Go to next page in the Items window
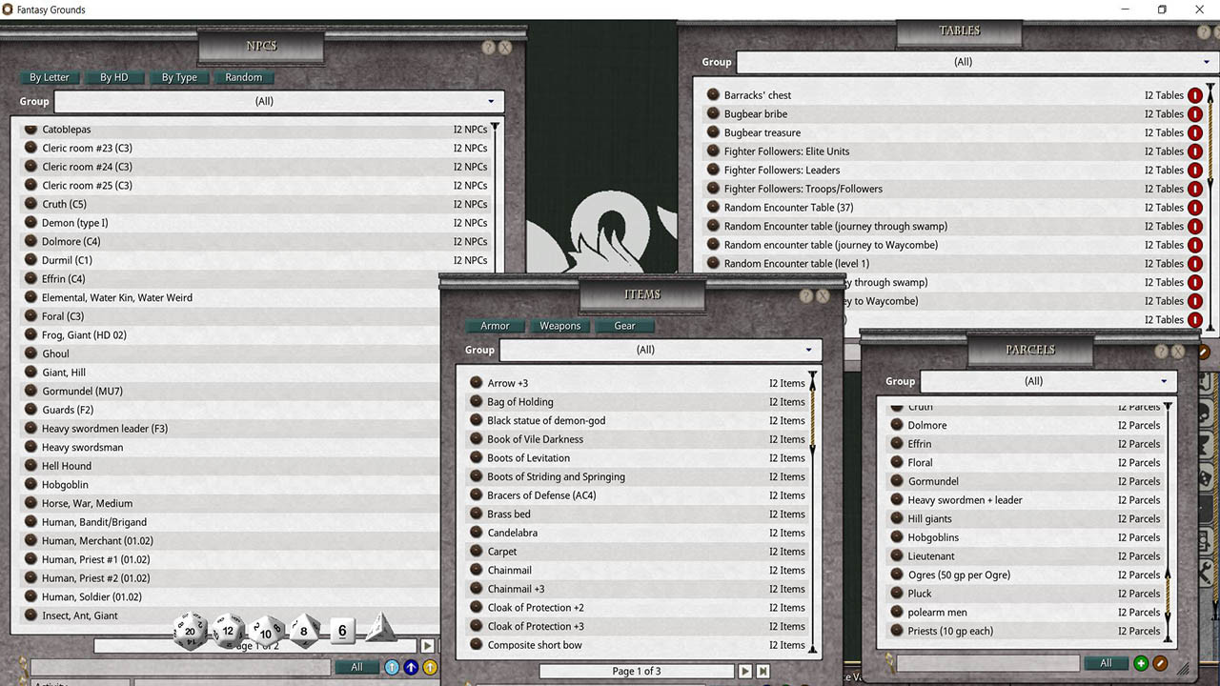 [x=745, y=671]
